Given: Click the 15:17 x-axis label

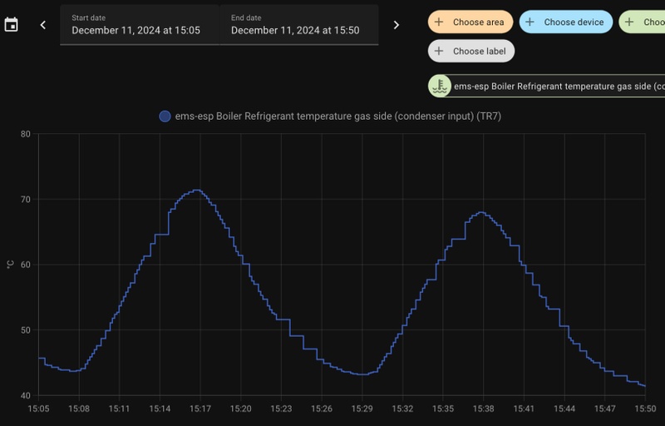Looking at the screenshot, I should pos(200,409).
